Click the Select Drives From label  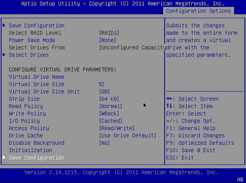click(37, 47)
